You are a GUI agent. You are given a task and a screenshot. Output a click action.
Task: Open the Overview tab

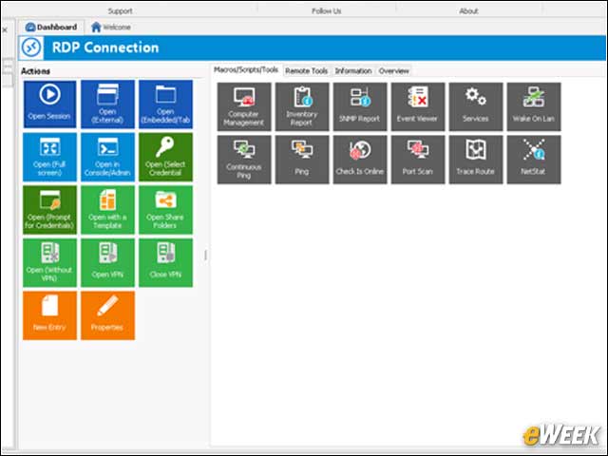pos(393,71)
